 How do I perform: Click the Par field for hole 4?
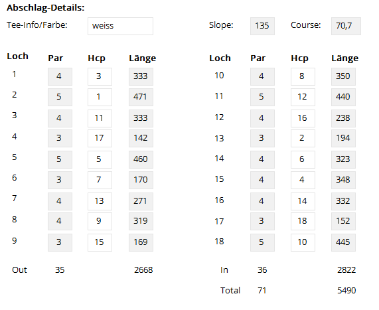(60, 138)
